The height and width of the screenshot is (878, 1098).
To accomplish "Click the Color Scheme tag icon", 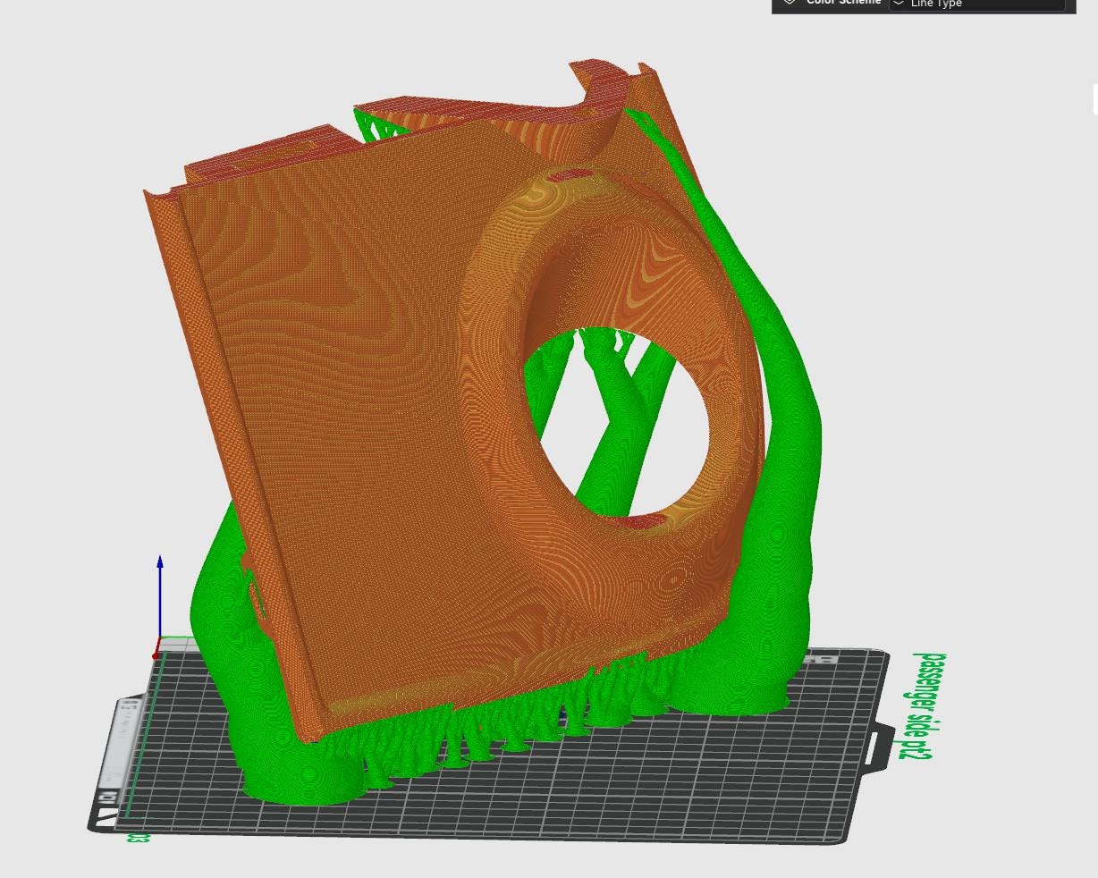I will [790, 3].
